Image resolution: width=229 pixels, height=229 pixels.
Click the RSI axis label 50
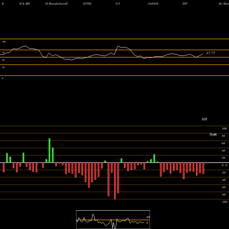coord(3,60)
